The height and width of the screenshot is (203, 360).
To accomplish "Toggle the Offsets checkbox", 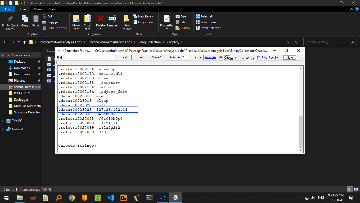I will coord(221,58).
